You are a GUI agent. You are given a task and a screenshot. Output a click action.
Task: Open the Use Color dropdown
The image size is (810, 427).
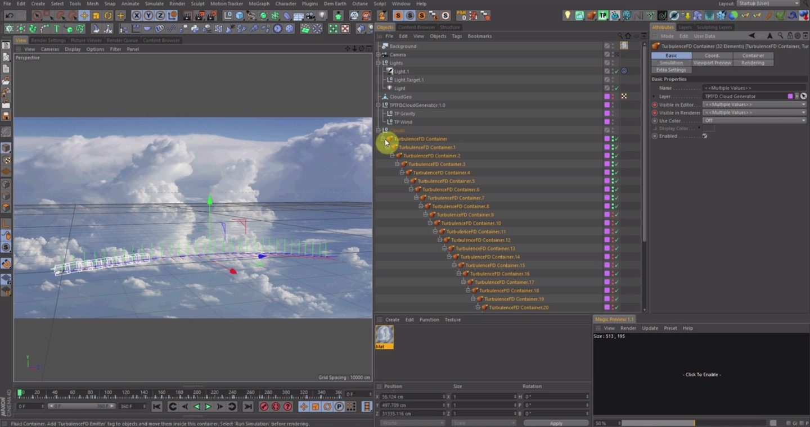(755, 120)
